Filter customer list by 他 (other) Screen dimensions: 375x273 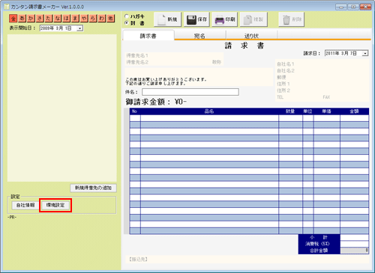[111, 18]
